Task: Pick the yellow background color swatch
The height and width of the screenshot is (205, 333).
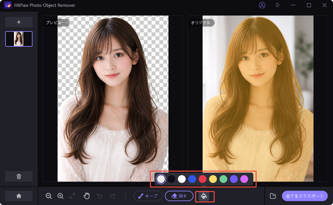Action: [x=213, y=179]
